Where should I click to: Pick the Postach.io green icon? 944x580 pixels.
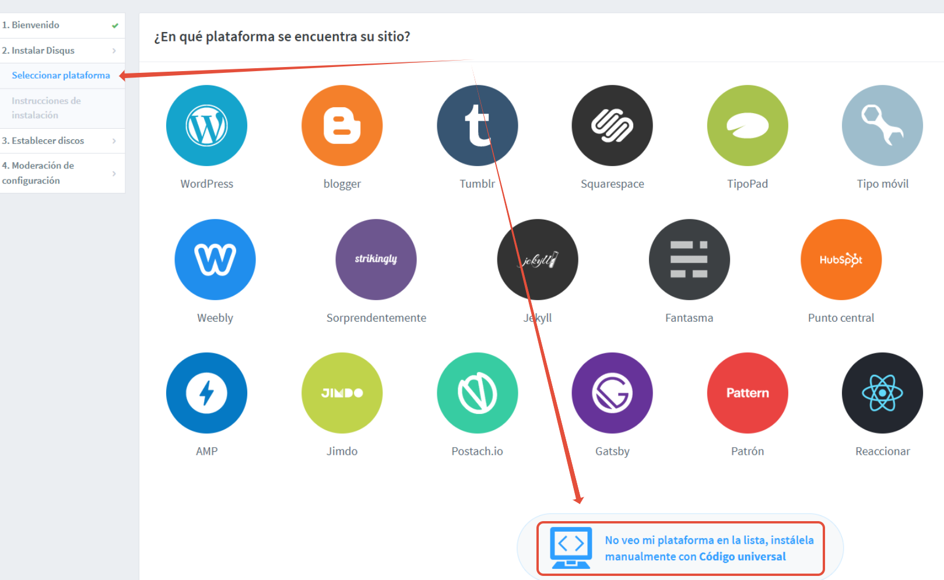(477, 393)
